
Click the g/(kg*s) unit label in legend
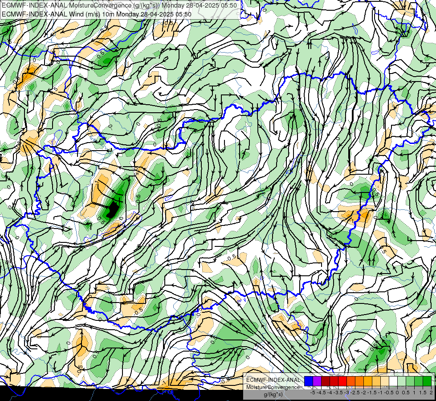click(x=273, y=395)
